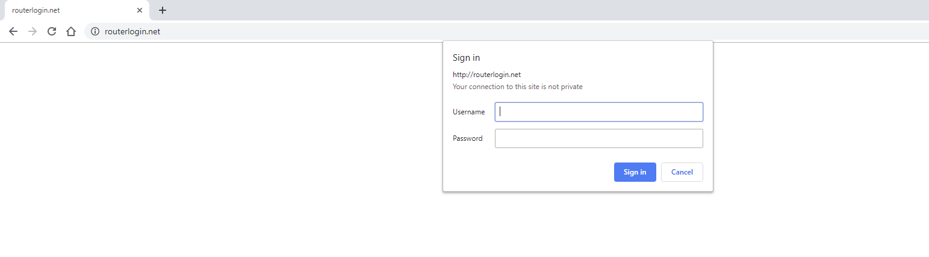Open a new tab with plus button

(162, 10)
